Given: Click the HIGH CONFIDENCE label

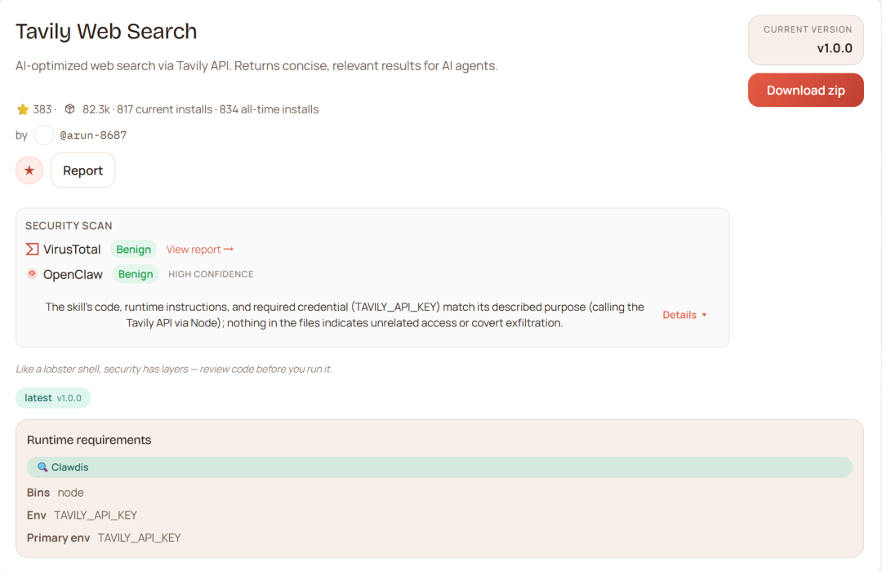Looking at the screenshot, I should pos(211,274).
